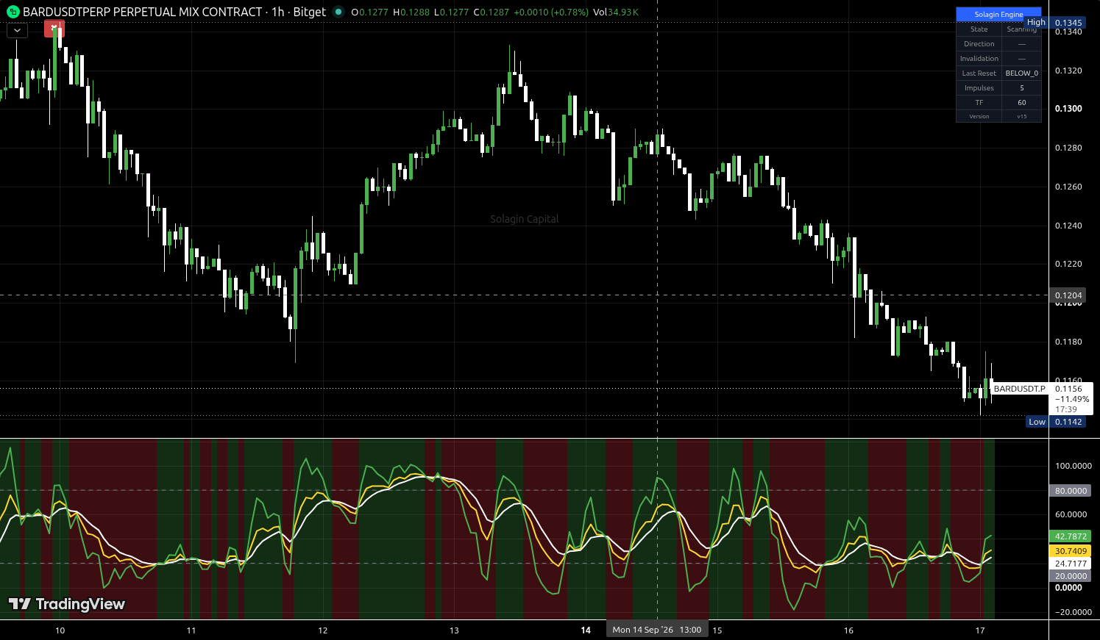Image resolution: width=1100 pixels, height=640 pixels.
Task: Click date 16 on the time axis
Action: tap(849, 630)
